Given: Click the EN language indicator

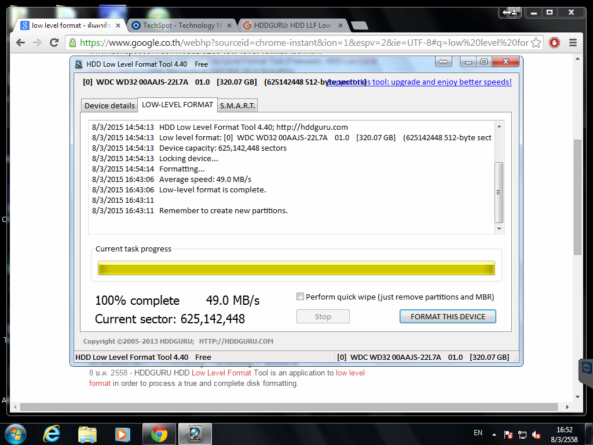Looking at the screenshot, I should point(478,432).
